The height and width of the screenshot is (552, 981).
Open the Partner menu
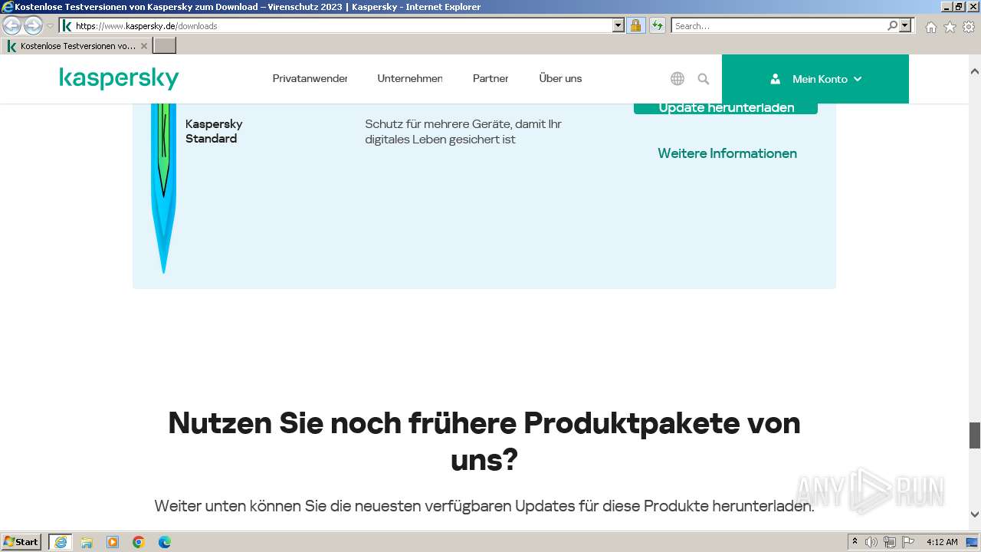(490, 78)
